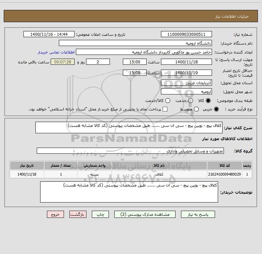
Task: Click the ردیف column header
Action: point(247,165)
